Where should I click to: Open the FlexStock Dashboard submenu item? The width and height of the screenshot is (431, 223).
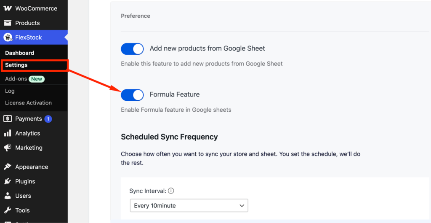pos(19,53)
